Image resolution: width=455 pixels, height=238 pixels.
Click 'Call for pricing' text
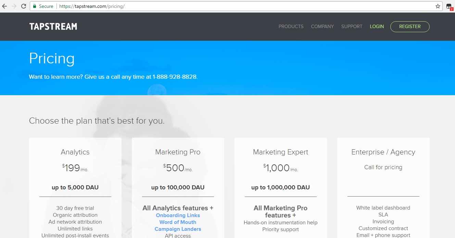383,167
